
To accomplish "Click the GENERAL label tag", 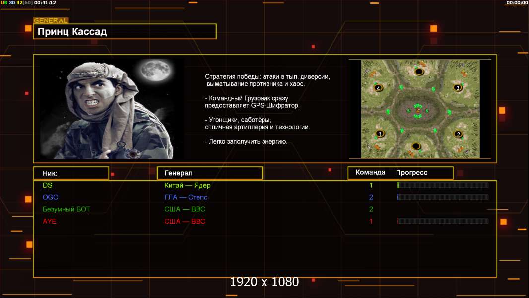I will (x=51, y=20).
